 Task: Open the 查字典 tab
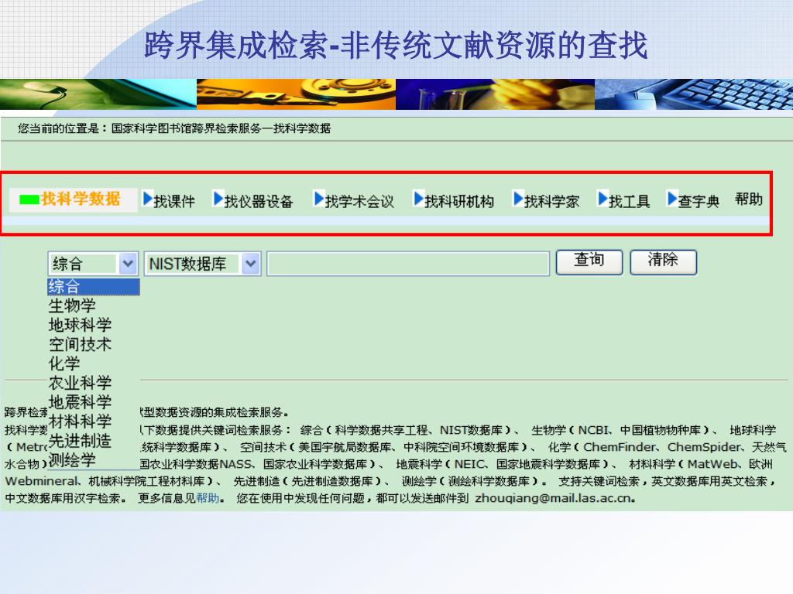click(699, 201)
